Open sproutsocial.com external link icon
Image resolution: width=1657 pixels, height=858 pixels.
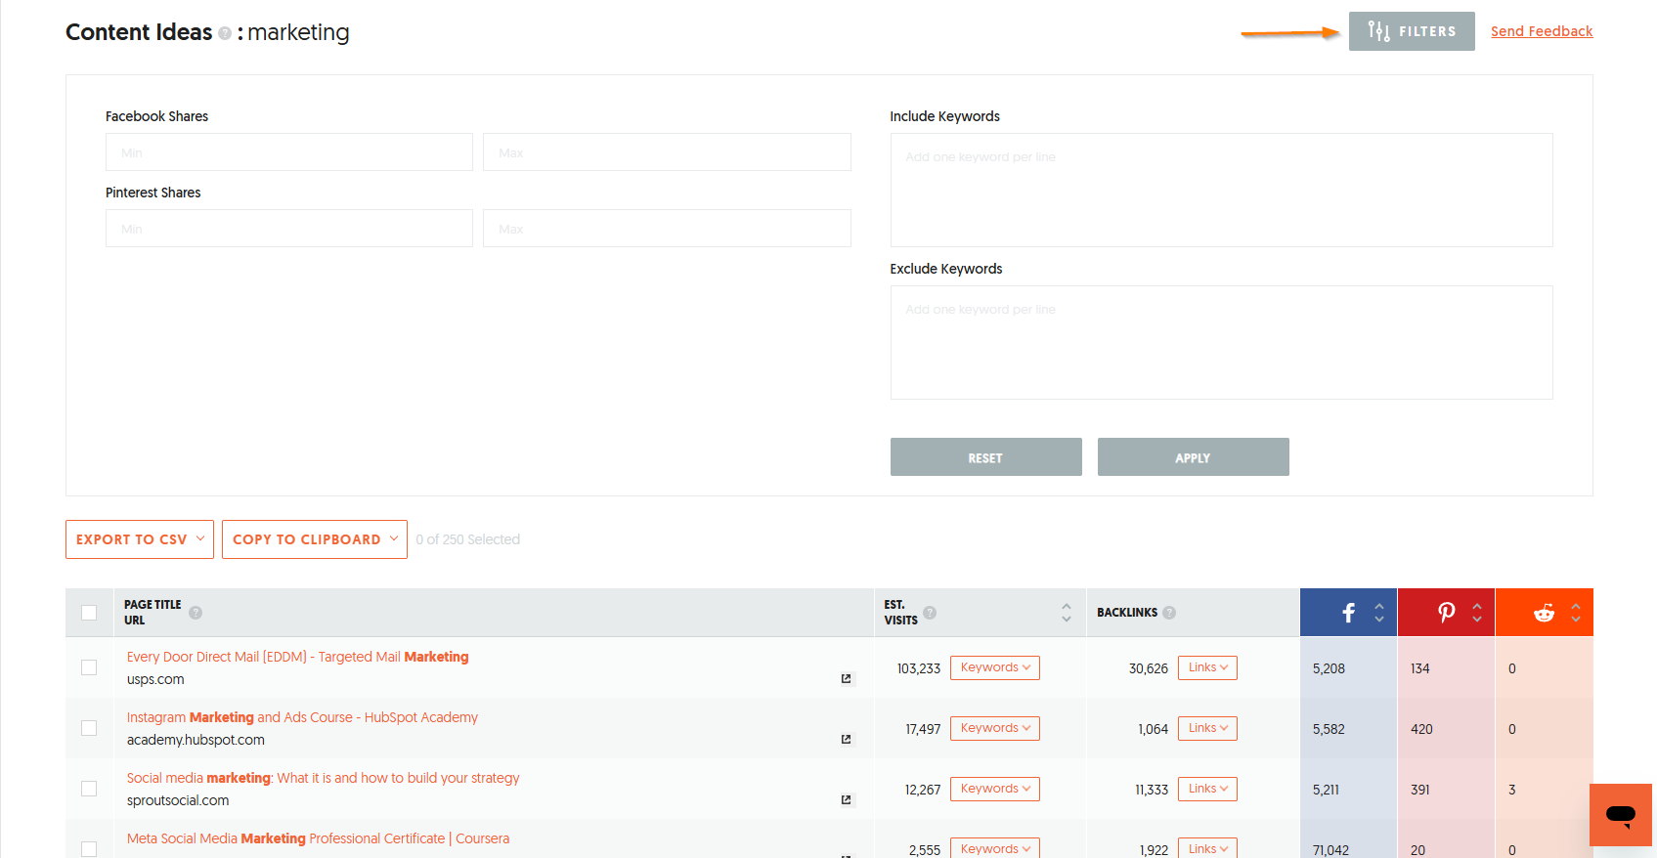847,799
